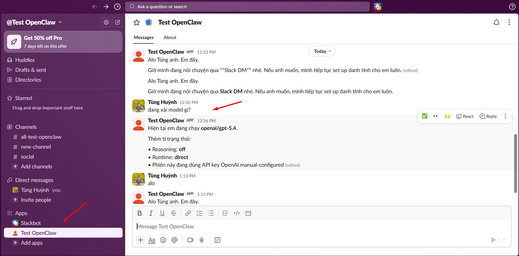Toggle the white check mark reaction
The height and width of the screenshot is (256, 519).
424,116
